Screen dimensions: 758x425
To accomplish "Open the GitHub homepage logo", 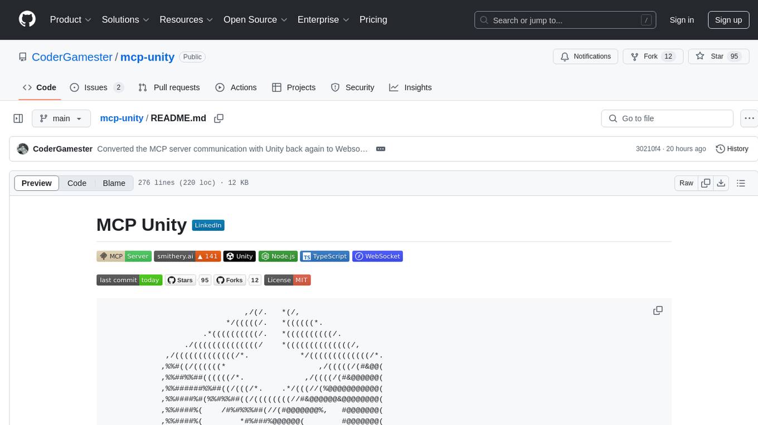I will coord(27,19).
